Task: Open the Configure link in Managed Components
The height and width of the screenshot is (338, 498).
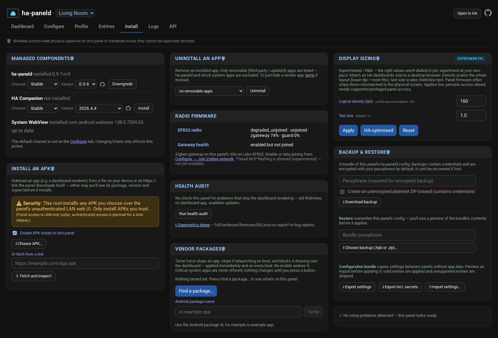Action: pos(78,142)
